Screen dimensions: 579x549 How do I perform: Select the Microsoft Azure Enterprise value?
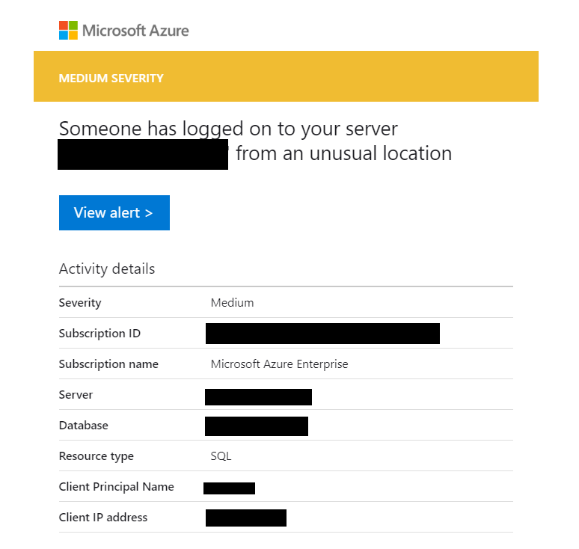(x=279, y=364)
